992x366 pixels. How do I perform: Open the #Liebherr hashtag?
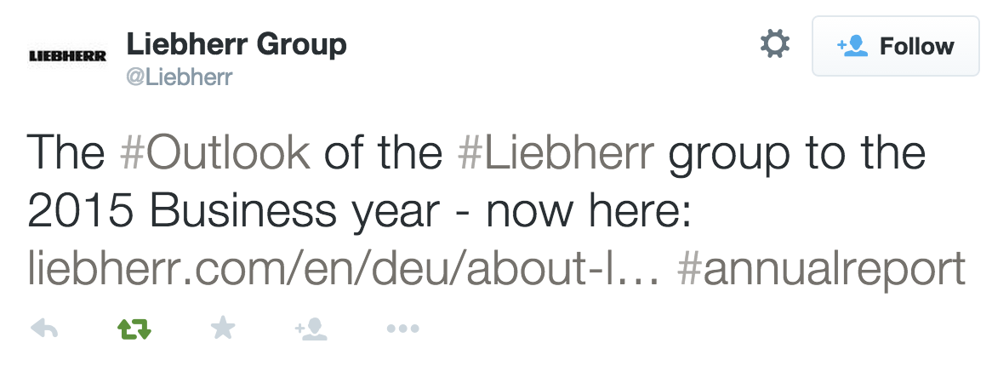[556, 153]
